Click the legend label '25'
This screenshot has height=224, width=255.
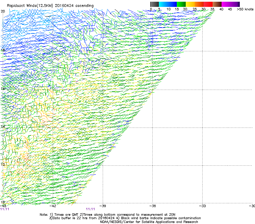(x=195, y=9)
